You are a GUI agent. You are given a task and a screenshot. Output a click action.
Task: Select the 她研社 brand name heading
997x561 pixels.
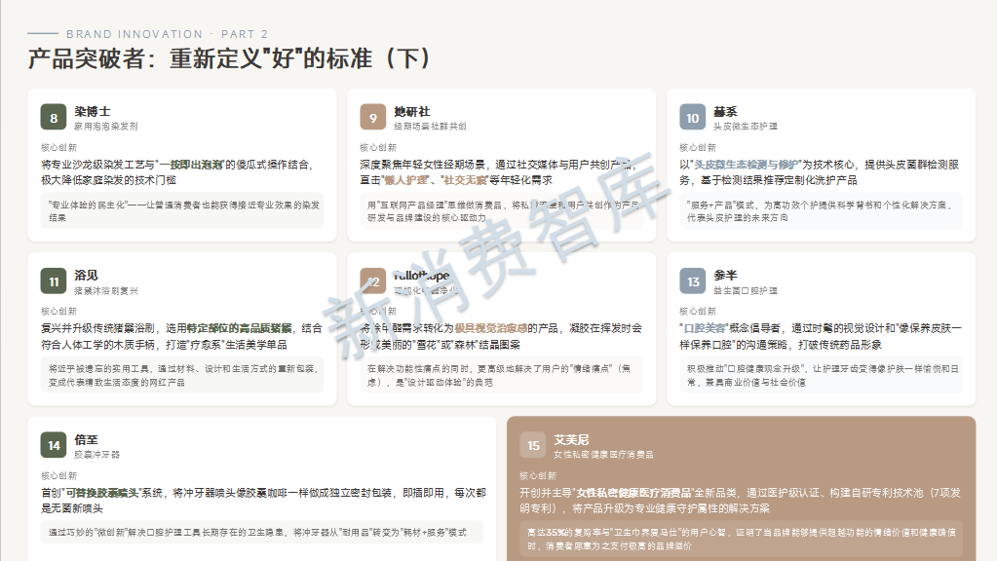click(411, 111)
